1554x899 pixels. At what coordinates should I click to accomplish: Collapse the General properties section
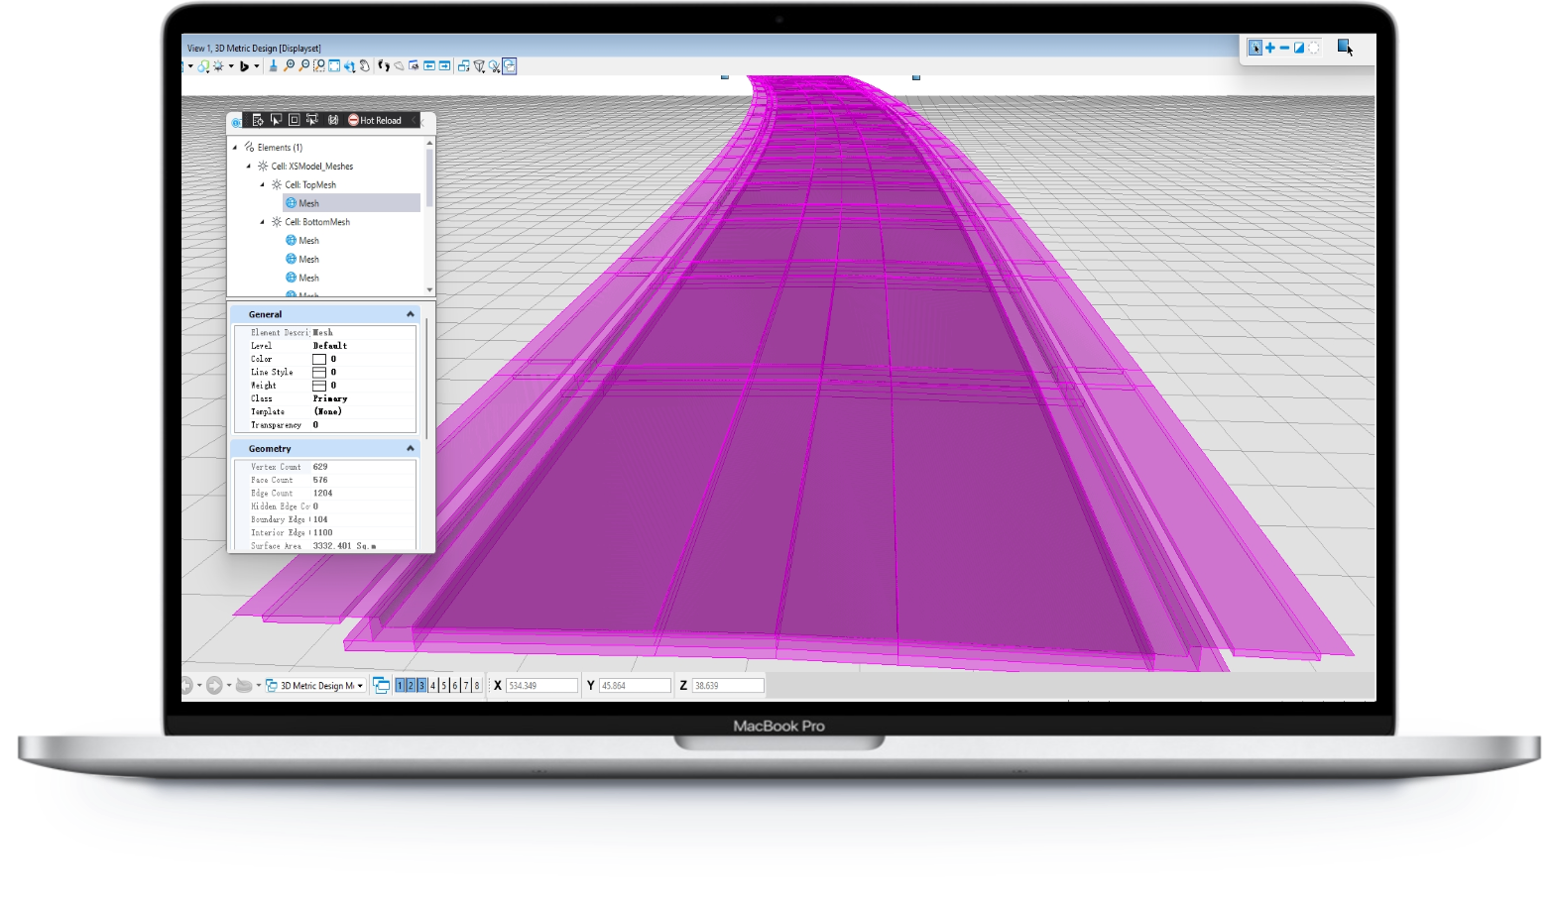point(410,314)
